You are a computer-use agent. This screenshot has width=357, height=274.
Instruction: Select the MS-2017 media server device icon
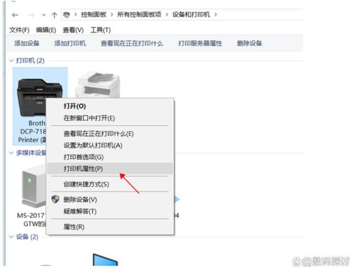tap(34, 186)
